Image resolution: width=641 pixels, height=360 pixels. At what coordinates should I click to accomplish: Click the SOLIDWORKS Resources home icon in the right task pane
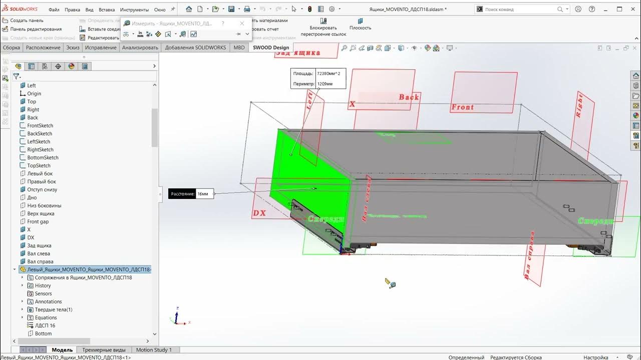pyautogui.click(x=636, y=76)
